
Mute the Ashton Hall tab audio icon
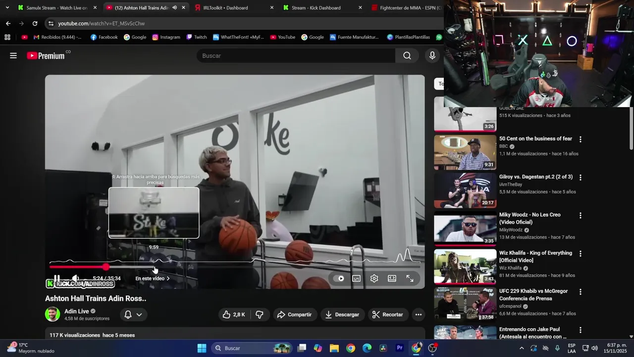(x=174, y=8)
